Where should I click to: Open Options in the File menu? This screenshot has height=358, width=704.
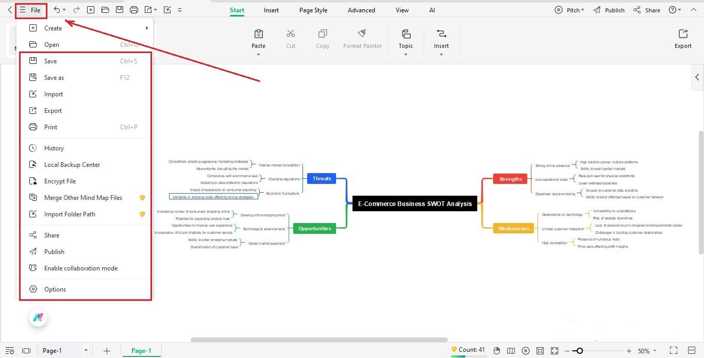tap(85, 289)
